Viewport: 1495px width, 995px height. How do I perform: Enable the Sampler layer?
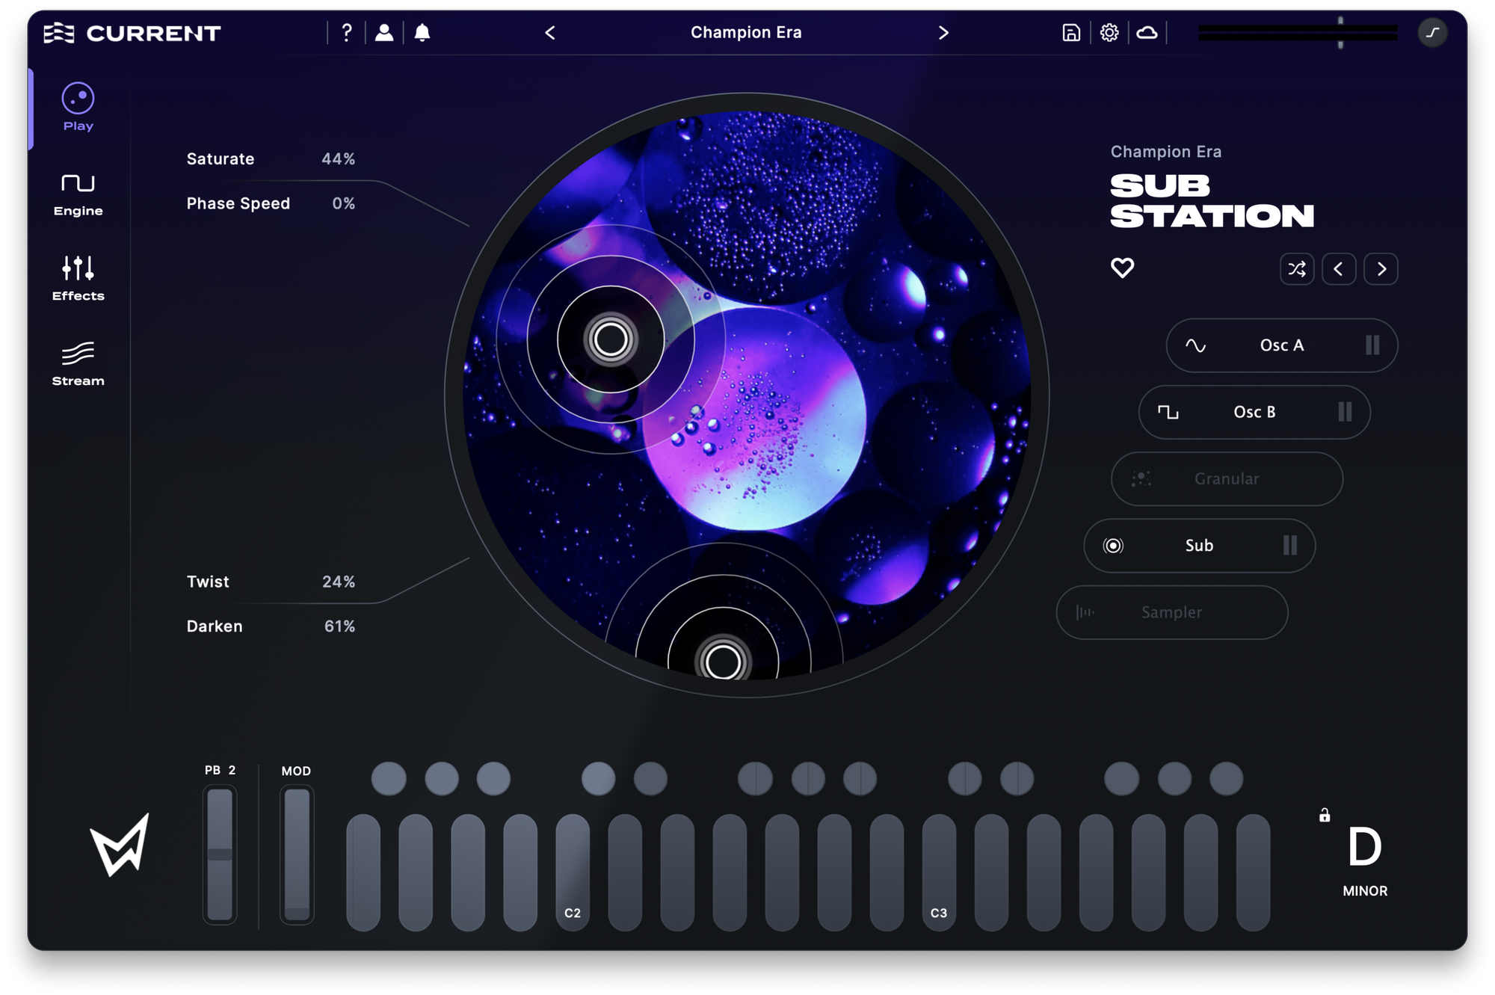[x=1171, y=612]
